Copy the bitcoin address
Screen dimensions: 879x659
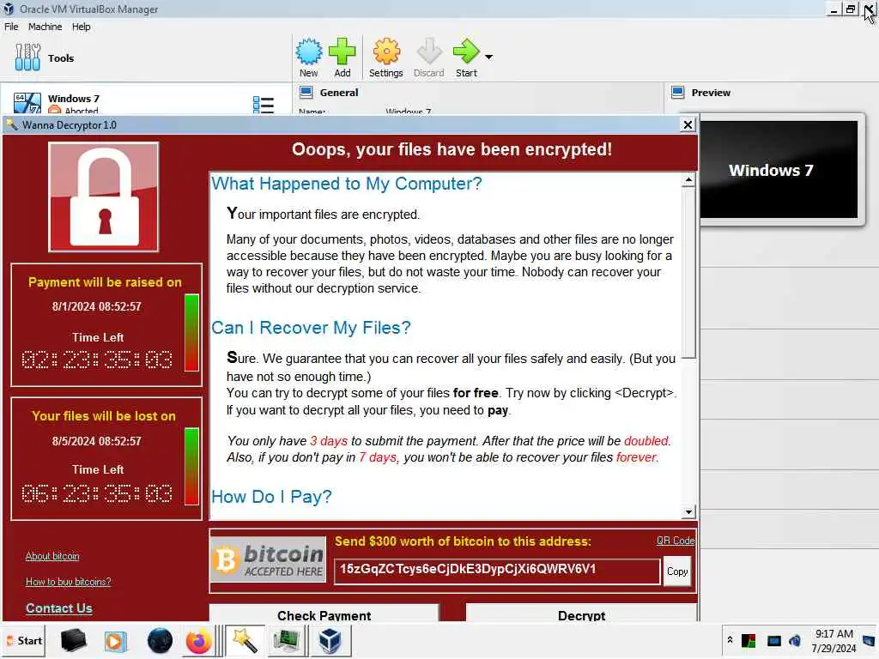677,571
